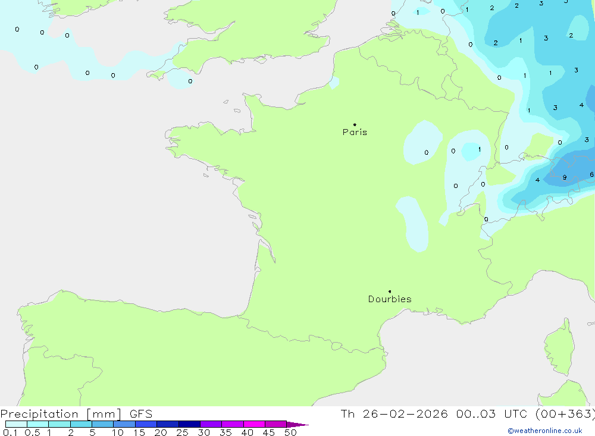Viewport: 595px width, 436px height.
Task: Click the 40–45 mm legend swatch
Action: pos(254,424)
